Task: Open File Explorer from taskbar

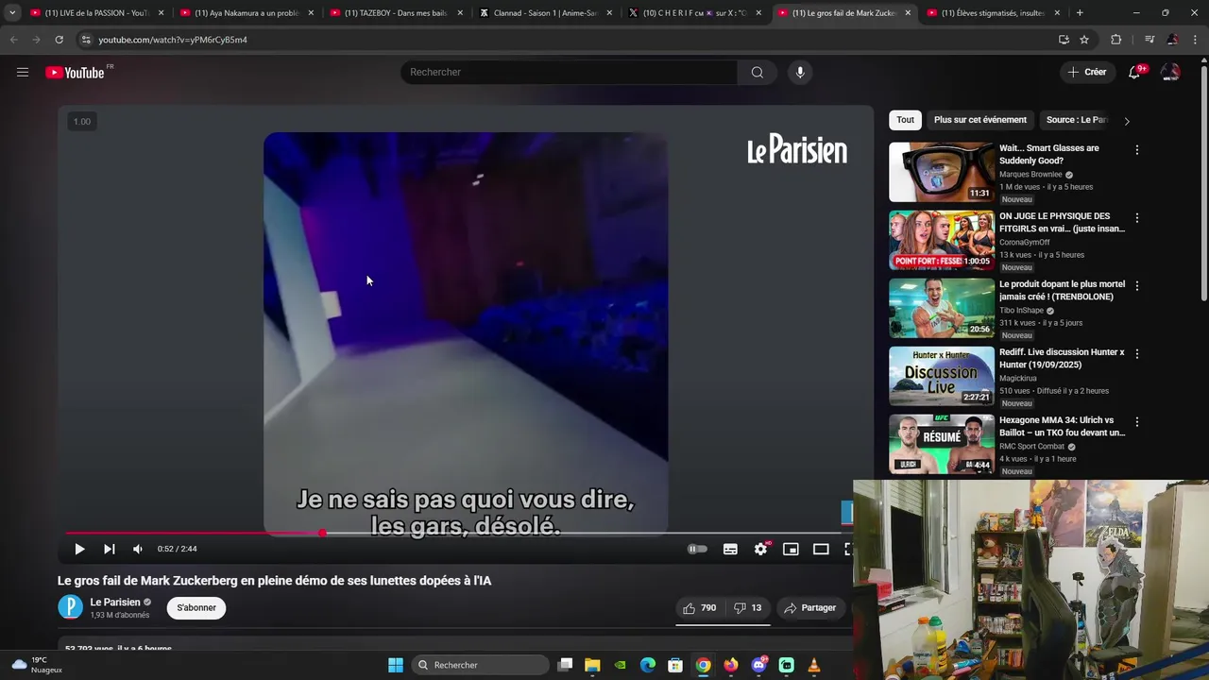Action: pos(592,665)
